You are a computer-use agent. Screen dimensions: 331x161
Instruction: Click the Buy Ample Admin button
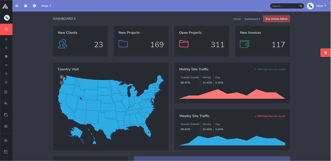click(276, 19)
